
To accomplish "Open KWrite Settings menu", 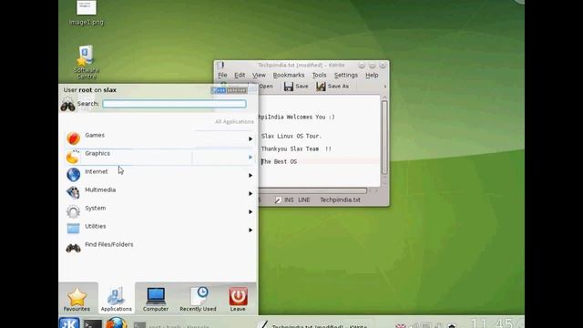I will 346,75.
